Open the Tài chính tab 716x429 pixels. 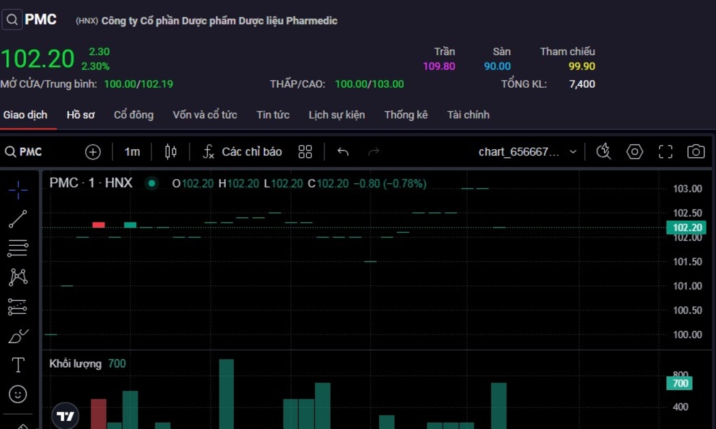[x=468, y=115]
